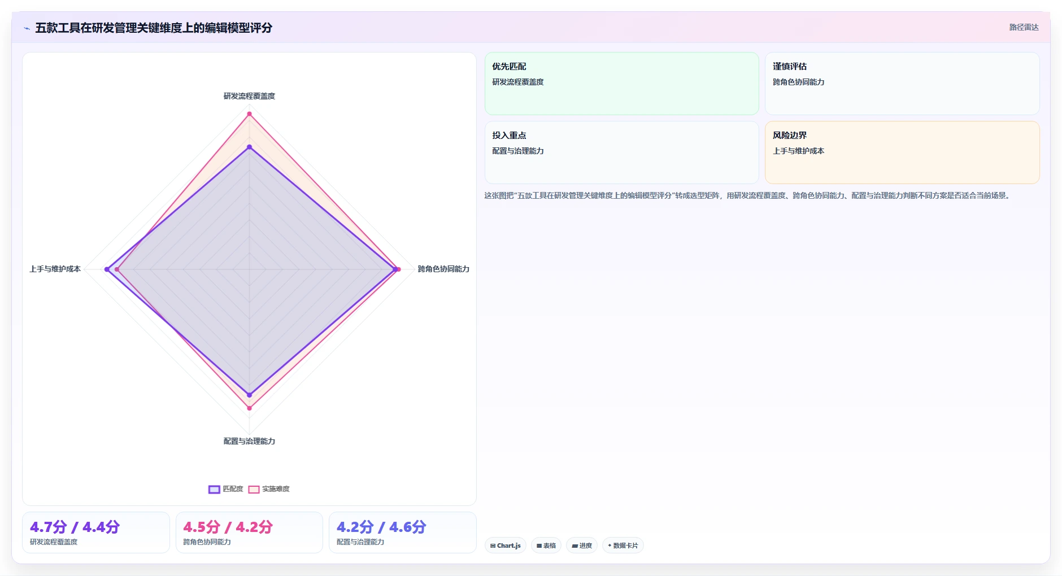Open the 谨慎评估 card
Screen dimensions: 1062x576
(x=902, y=84)
